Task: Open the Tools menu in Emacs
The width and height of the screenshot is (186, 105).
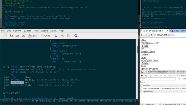Action: 36,31
